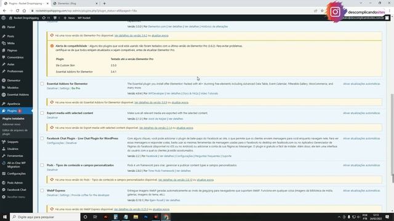Open Windows Start menu
The image size is (394, 221).
[5, 217]
